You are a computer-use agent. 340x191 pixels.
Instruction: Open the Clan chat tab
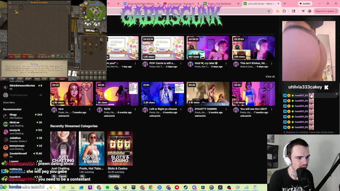click(x=45, y=79)
